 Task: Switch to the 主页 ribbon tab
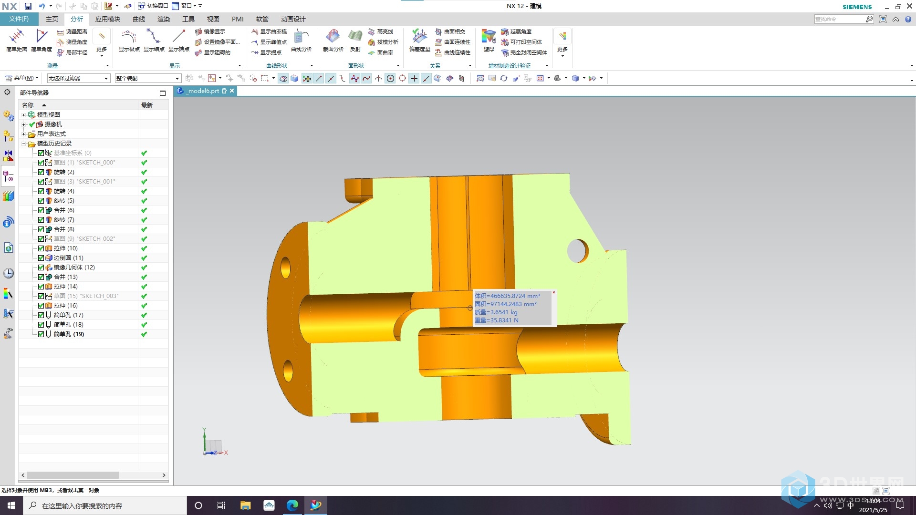[52, 19]
